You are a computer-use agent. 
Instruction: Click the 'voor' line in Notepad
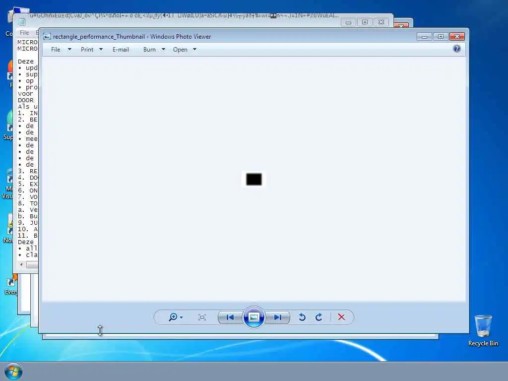click(x=25, y=94)
